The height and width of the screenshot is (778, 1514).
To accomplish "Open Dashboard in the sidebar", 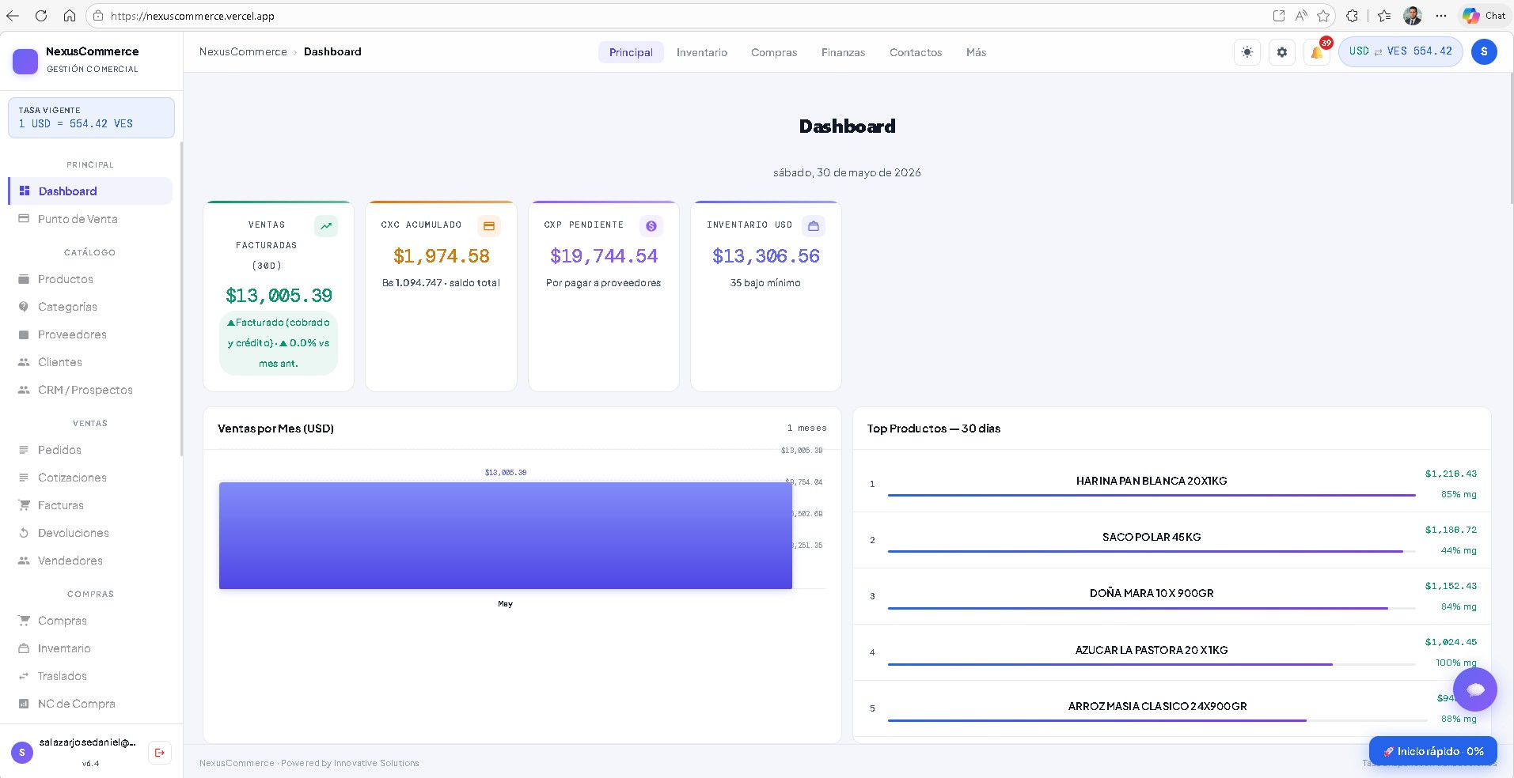I will coord(90,191).
